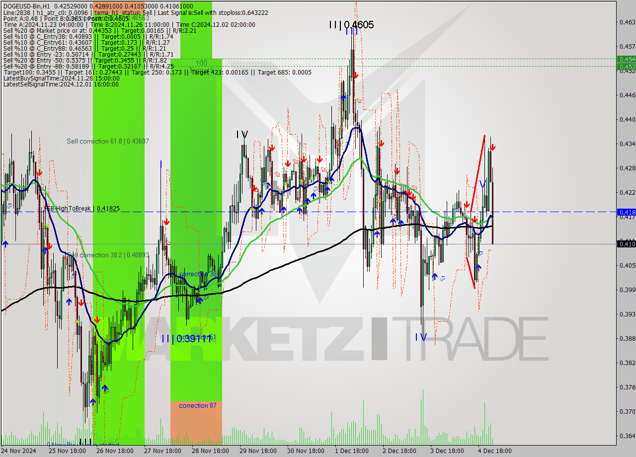Click the '3 Dec 18:00' time axis label
Screen dimensions: 636x457
click(447, 451)
